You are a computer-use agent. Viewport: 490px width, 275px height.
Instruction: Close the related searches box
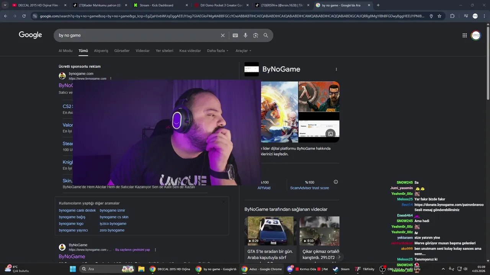pyautogui.click(x=224, y=202)
